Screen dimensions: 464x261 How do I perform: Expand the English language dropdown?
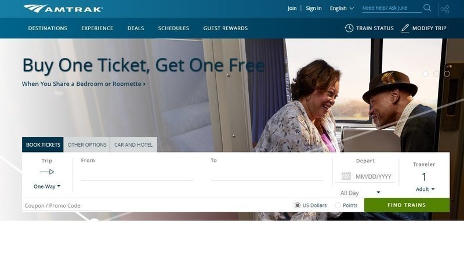click(x=342, y=8)
